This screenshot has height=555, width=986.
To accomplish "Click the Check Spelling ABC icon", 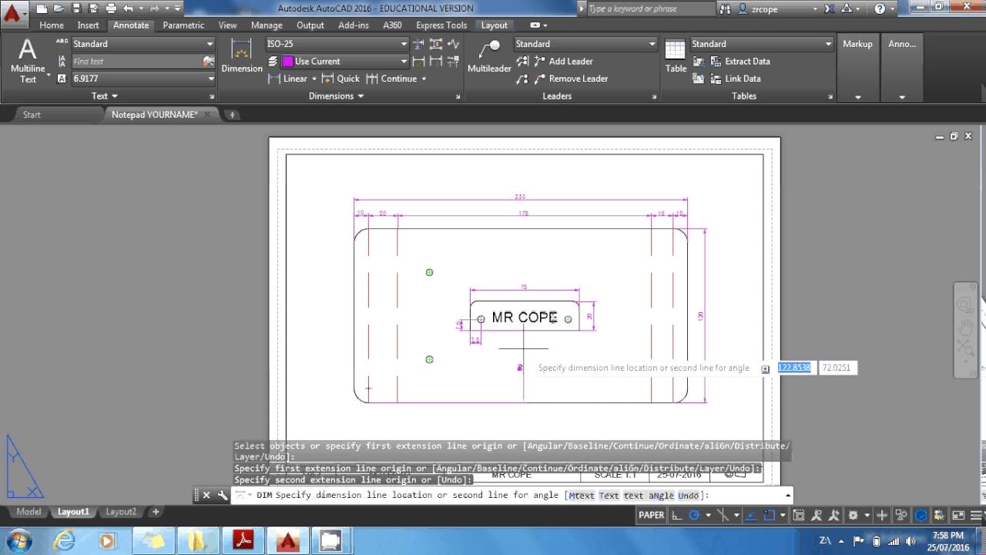I will 62,44.
